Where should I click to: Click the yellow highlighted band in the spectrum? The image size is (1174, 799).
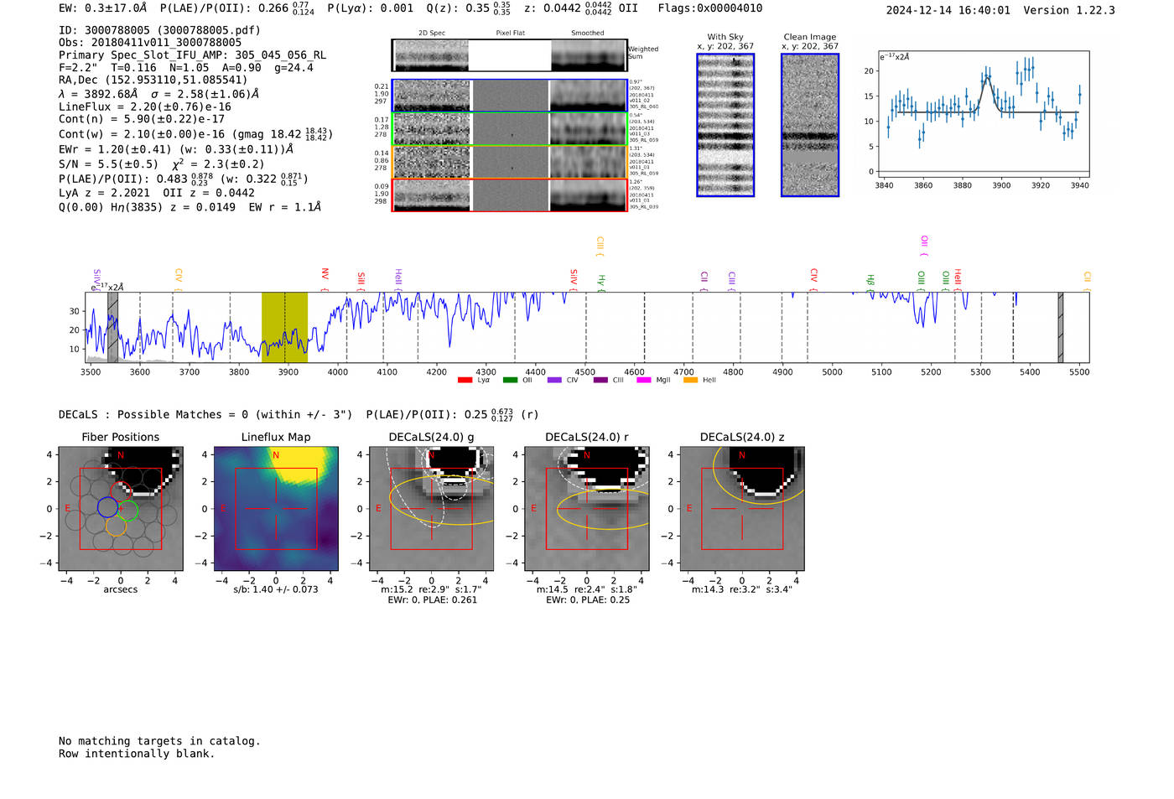(284, 327)
